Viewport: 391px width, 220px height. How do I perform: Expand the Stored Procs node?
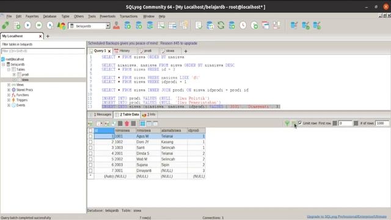[9, 90]
